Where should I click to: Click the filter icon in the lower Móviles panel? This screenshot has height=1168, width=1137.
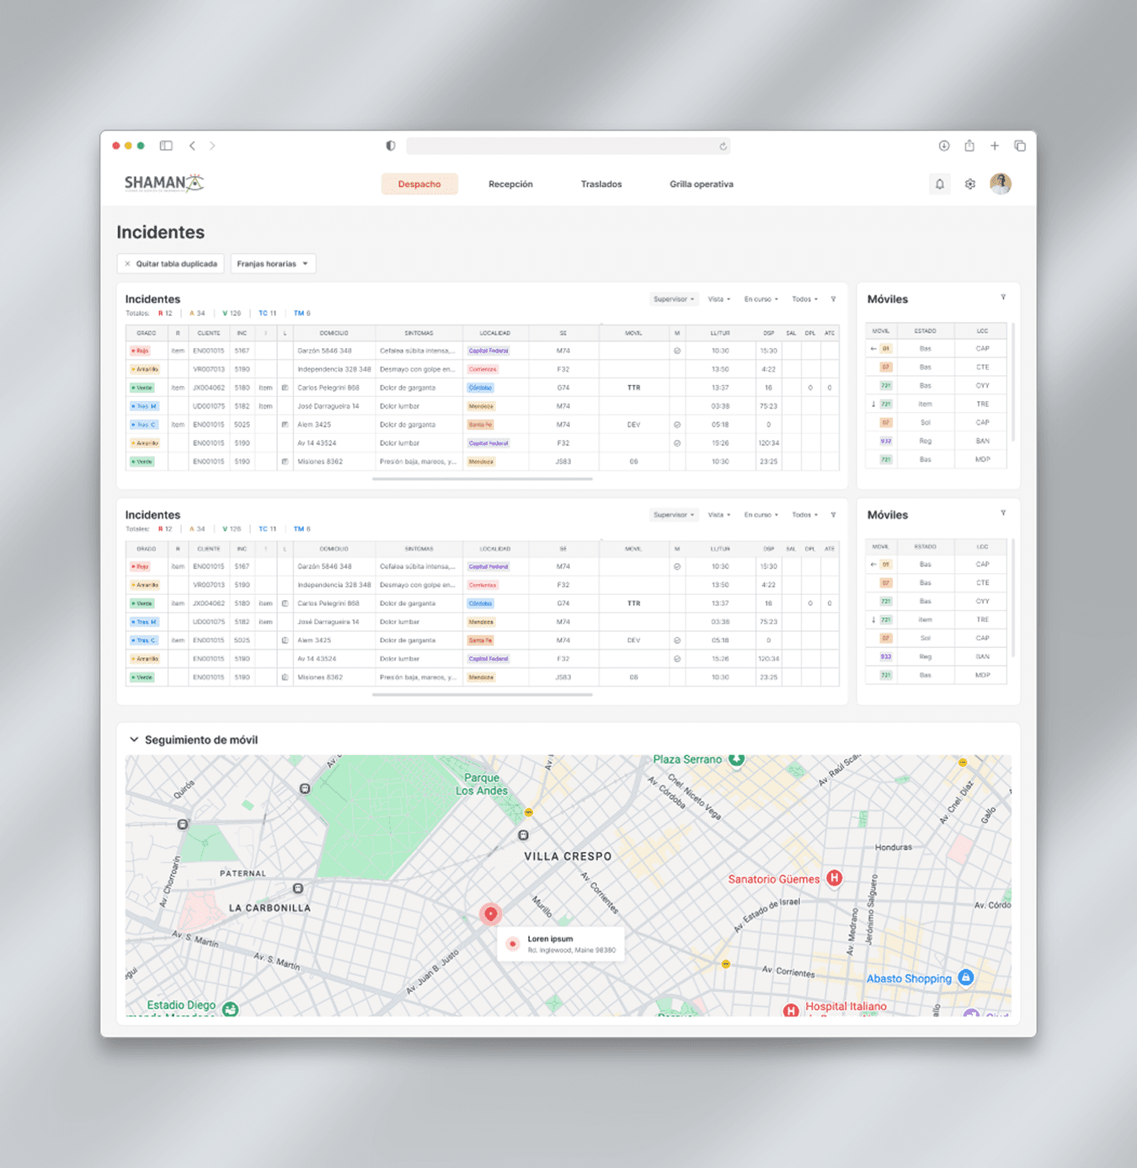tap(1003, 513)
